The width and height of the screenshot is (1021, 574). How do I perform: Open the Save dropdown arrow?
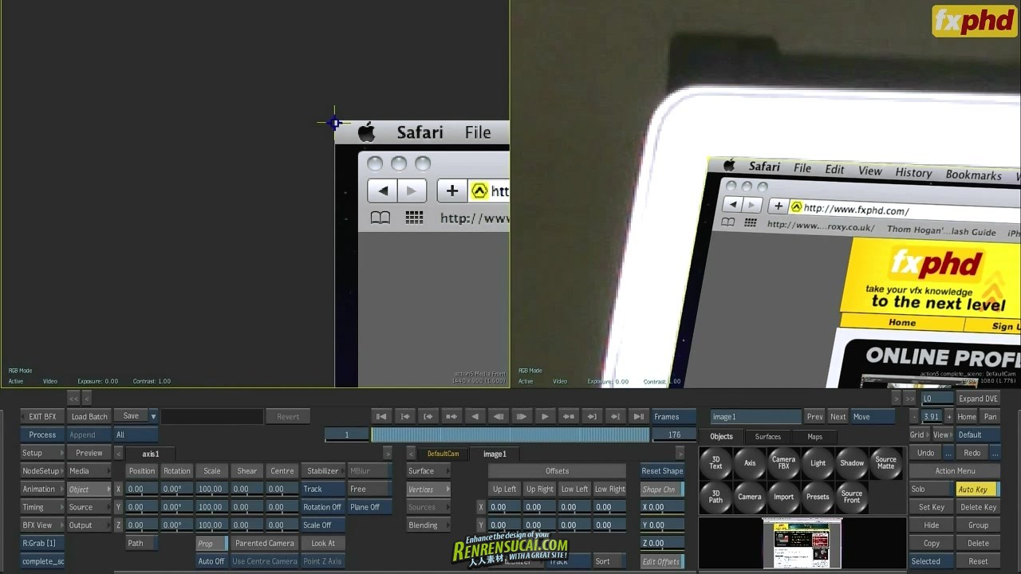[x=153, y=416]
